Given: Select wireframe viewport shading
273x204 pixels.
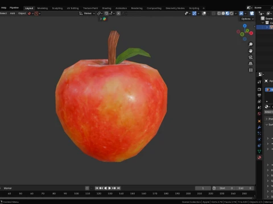Looking at the screenshot, I should tap(219, 14).
